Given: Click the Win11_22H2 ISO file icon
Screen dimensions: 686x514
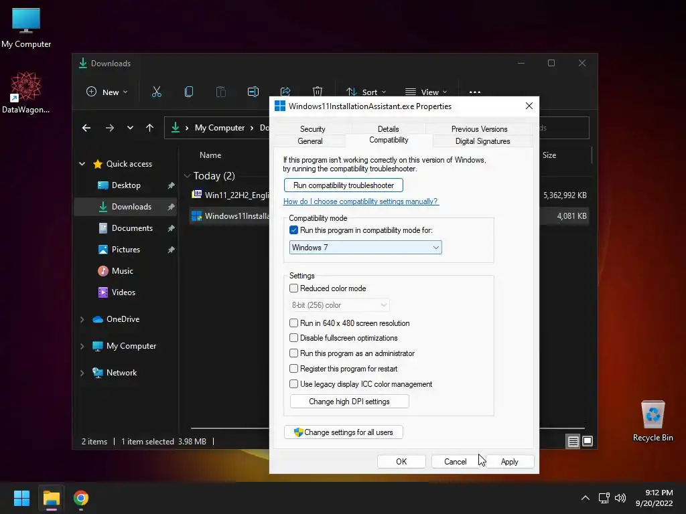Looking at the screenshot, I should pyautogui.click(x=197, y=195).
